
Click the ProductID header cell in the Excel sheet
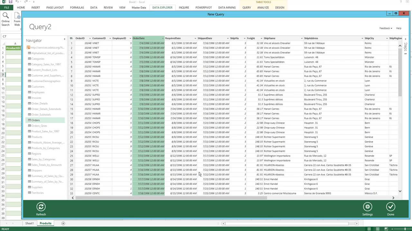click(x=13, y=48)
